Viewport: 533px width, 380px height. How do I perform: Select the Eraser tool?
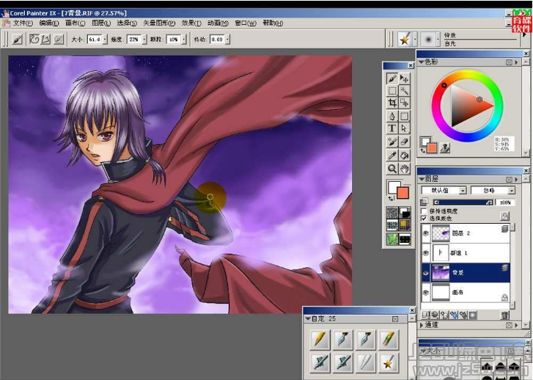click(404, 142)
